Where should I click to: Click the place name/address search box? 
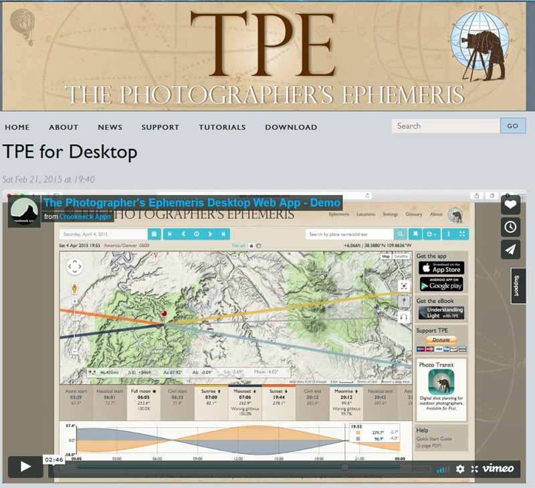pos(349,234)
